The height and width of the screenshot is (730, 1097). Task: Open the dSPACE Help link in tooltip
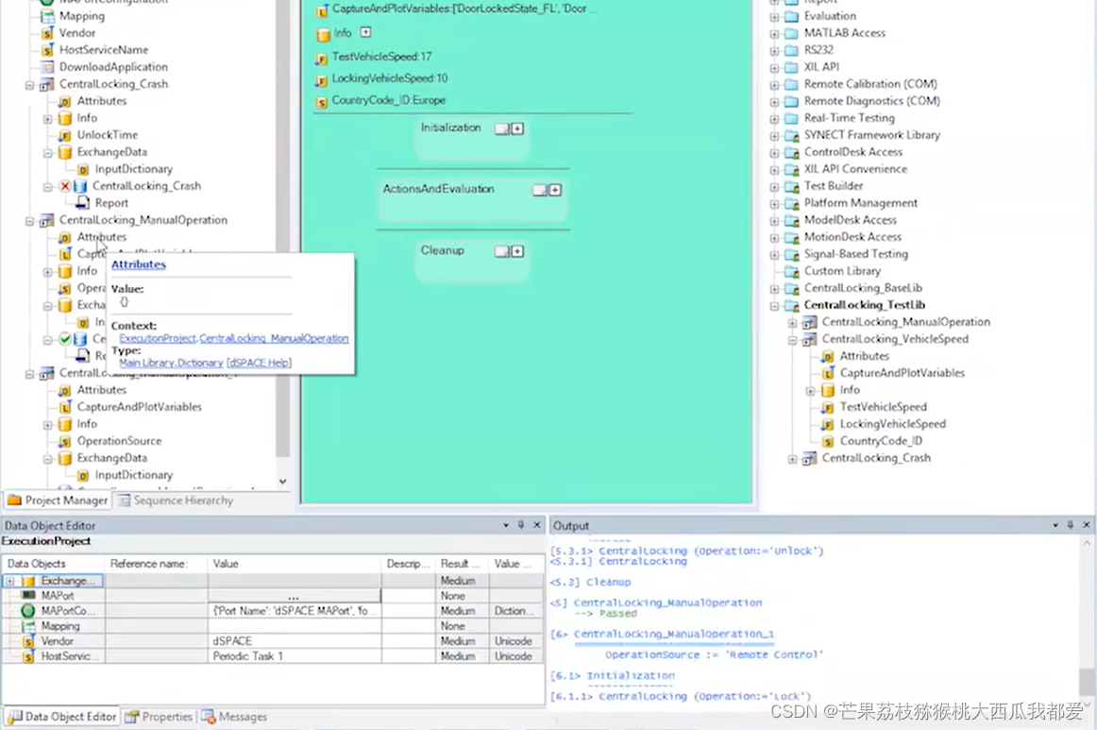[259, 363]
